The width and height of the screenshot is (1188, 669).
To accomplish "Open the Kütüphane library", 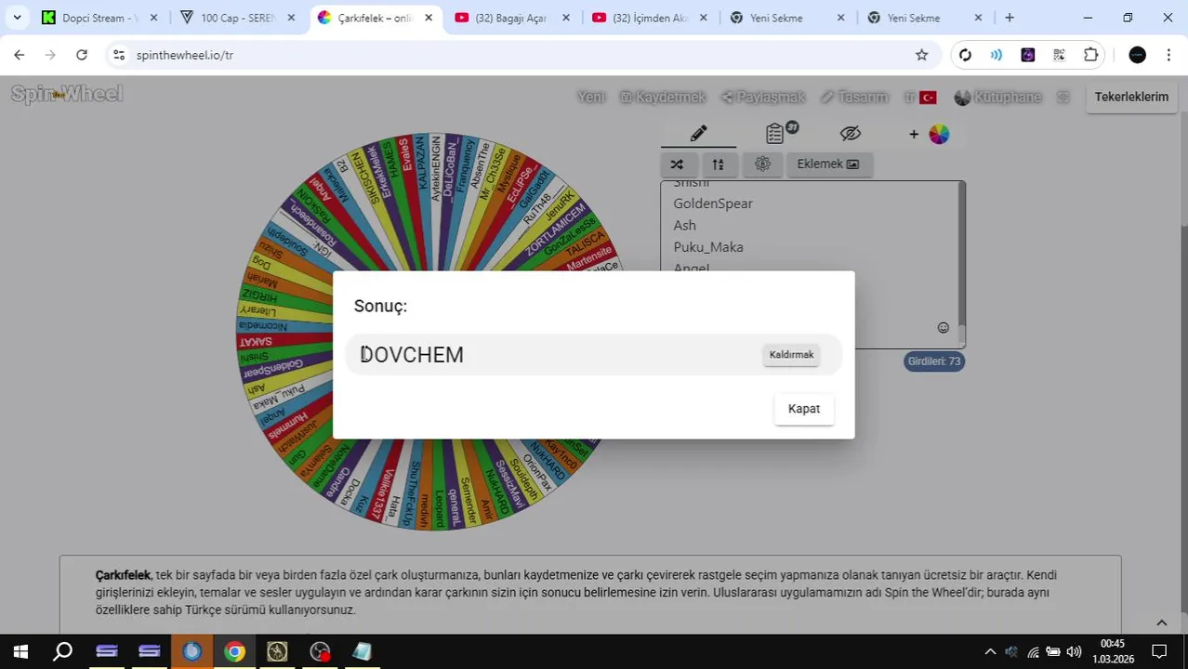I will (x=997, y=97).
